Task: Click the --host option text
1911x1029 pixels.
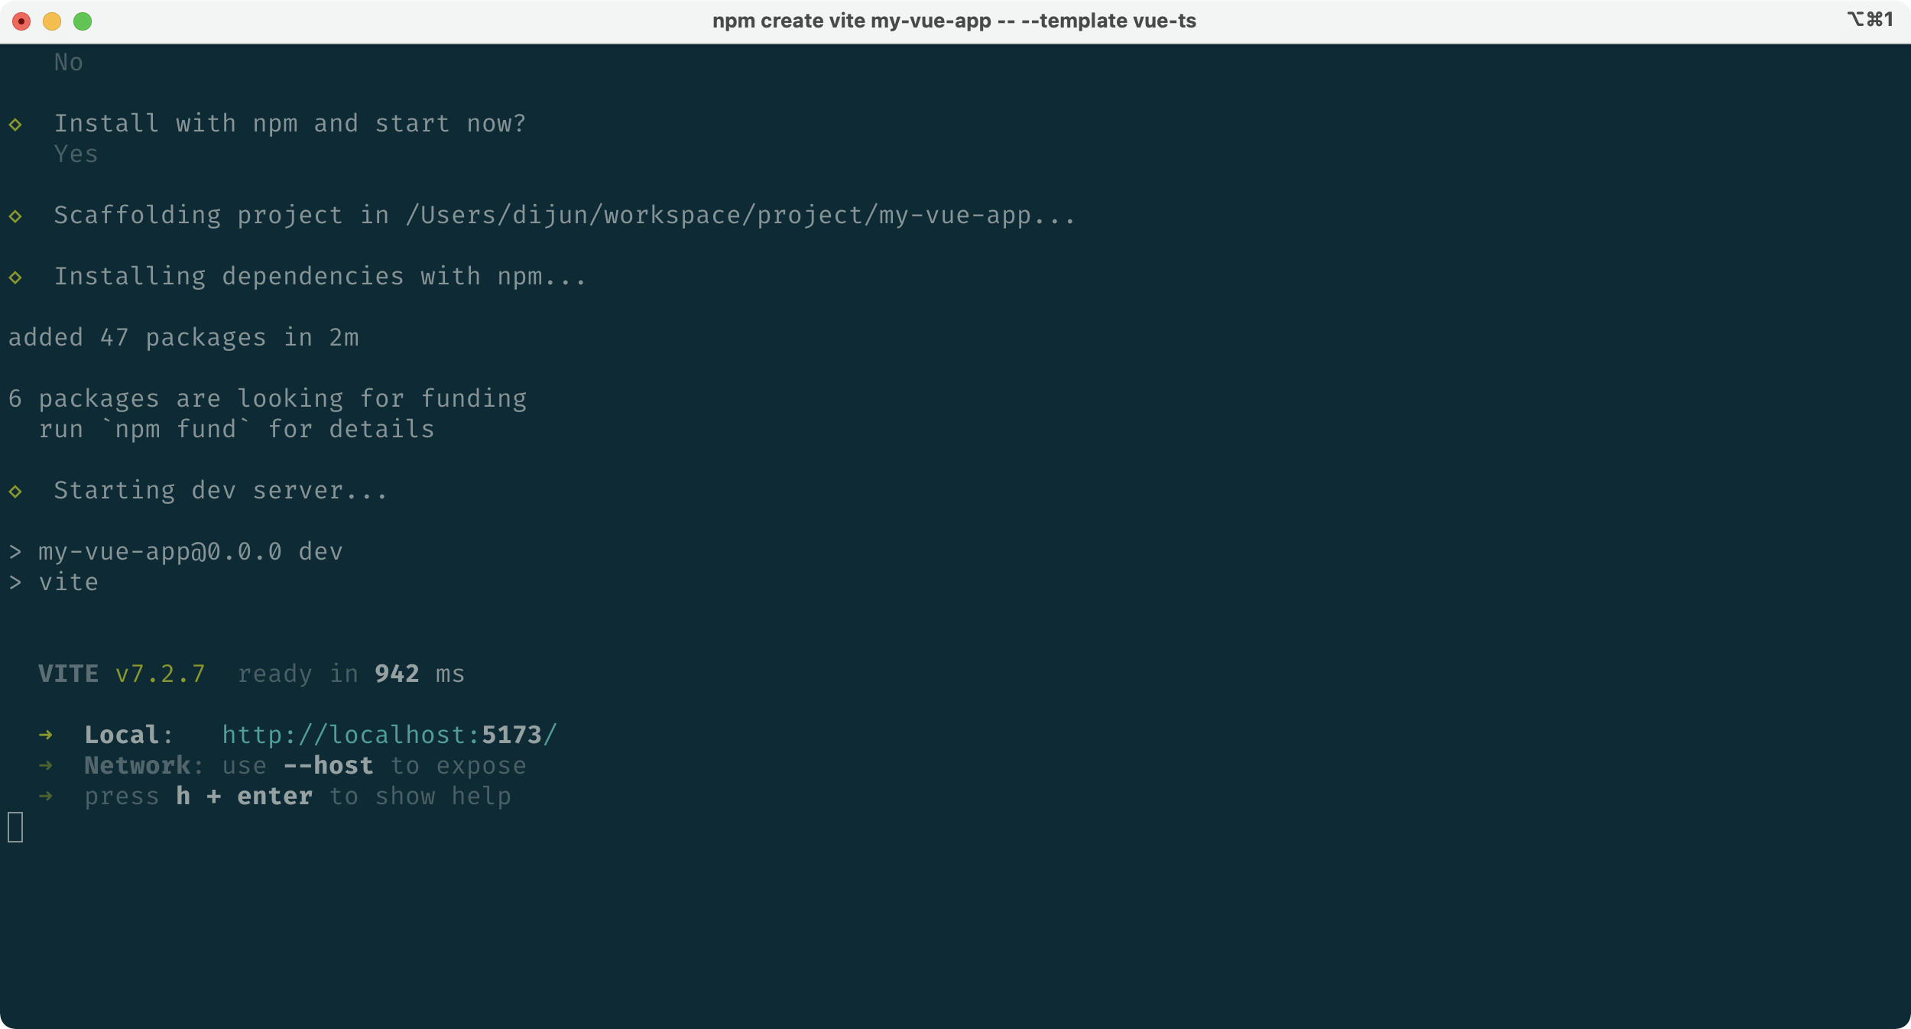Action: 328,765
